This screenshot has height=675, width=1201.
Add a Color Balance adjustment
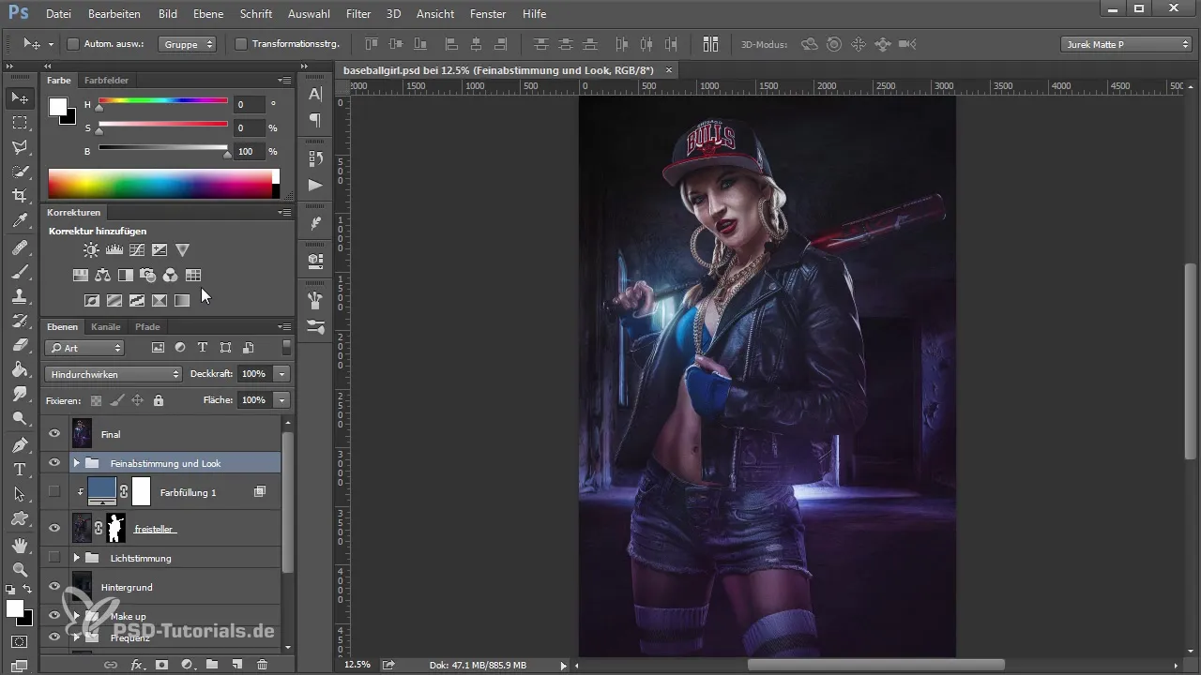coord(103,276)
